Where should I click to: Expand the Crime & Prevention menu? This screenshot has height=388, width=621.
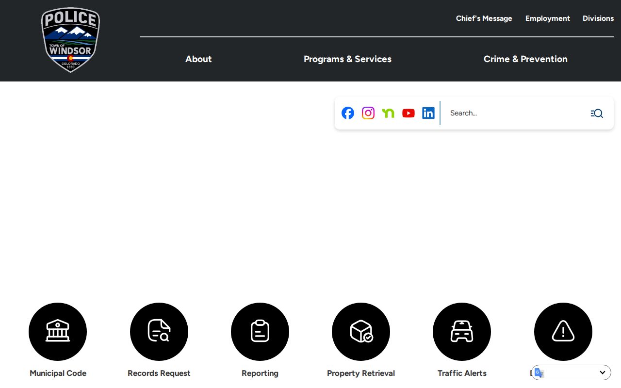click(525, 59)
